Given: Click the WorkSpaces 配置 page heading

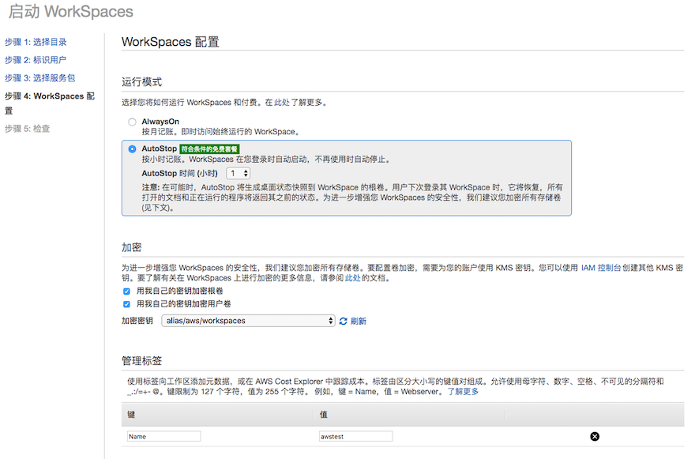Looking at the screenshot, I should click(171, 42).
